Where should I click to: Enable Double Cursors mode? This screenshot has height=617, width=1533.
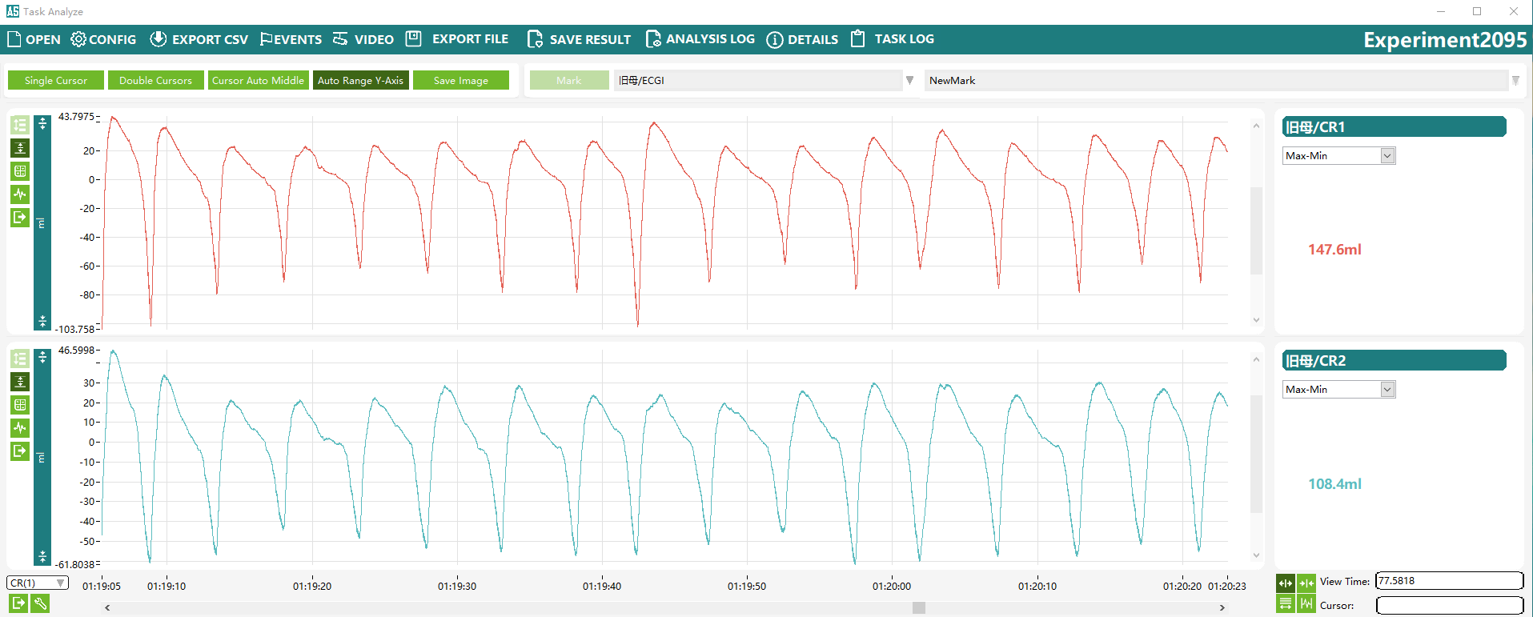155,81
